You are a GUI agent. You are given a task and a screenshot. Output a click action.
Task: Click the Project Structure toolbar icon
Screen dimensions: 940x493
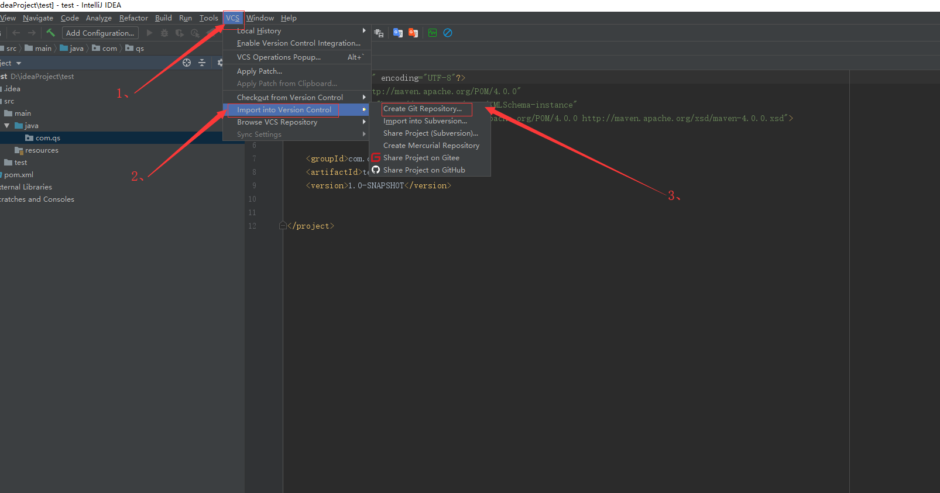tap(379, 33)
